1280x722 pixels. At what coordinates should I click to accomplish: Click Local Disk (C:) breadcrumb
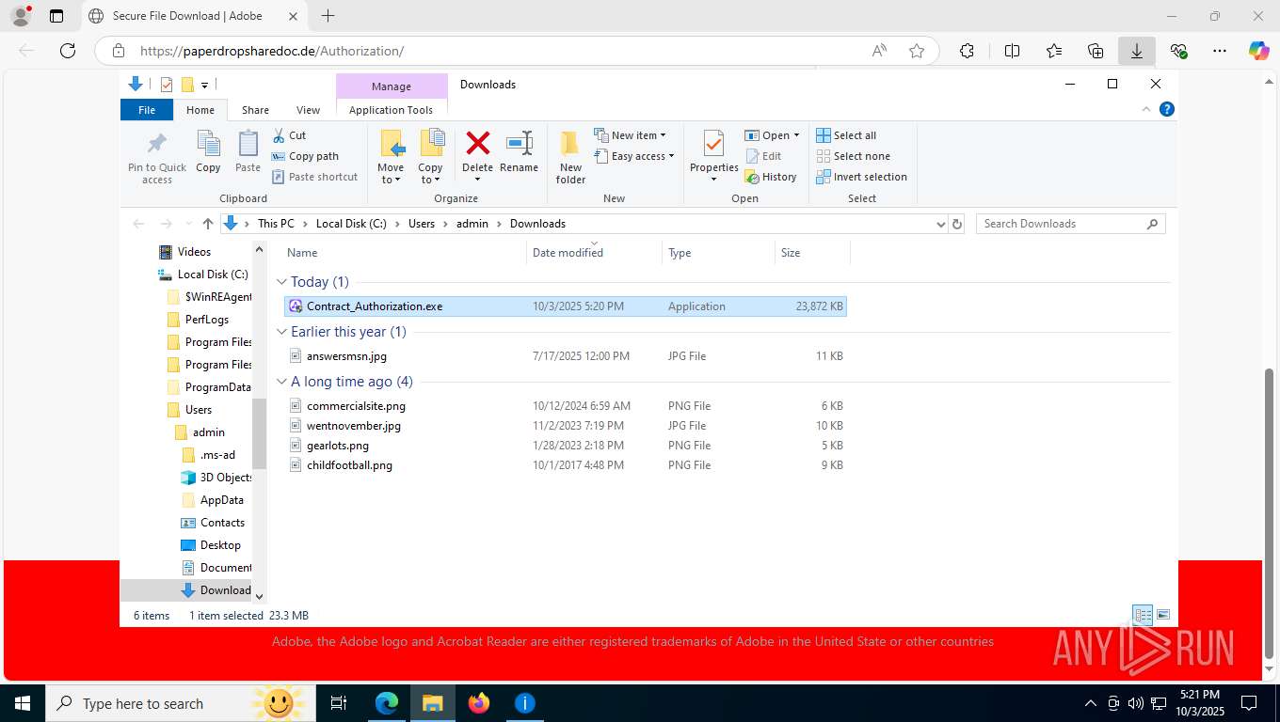(x=351, y=224)
